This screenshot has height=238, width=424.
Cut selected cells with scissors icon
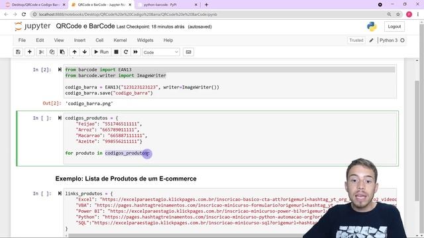pos(41,52)
